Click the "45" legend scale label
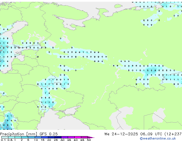 click(x=82, y=140)
